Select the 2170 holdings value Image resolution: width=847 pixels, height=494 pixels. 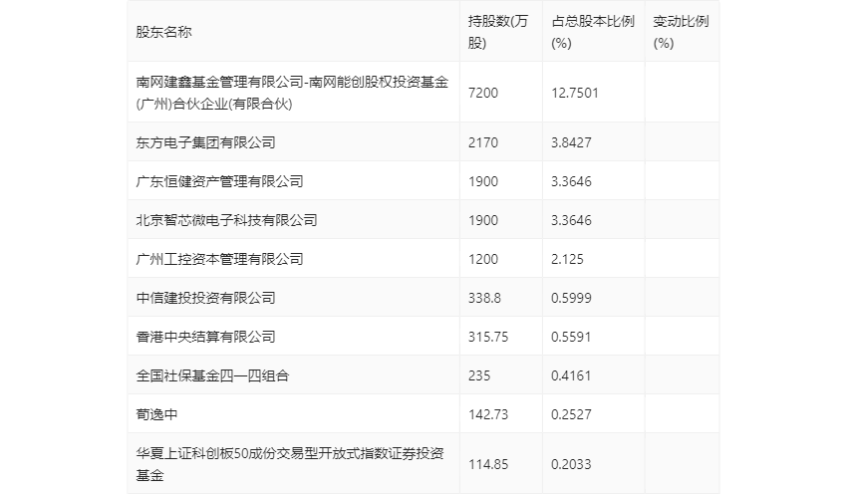483,142
